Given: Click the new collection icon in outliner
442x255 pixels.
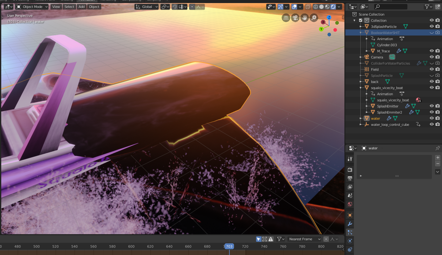Looking at the screenshot, I should click(x=438, y=7).
